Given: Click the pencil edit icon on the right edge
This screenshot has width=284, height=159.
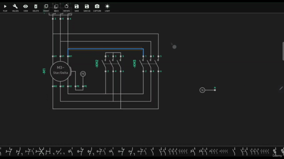Looking at the screenshot, I should (x=281, y=88).
